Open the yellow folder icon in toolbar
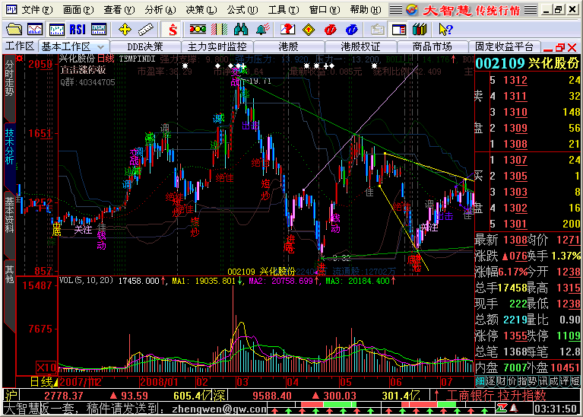 pyautogui.click(x=14, y=29)
